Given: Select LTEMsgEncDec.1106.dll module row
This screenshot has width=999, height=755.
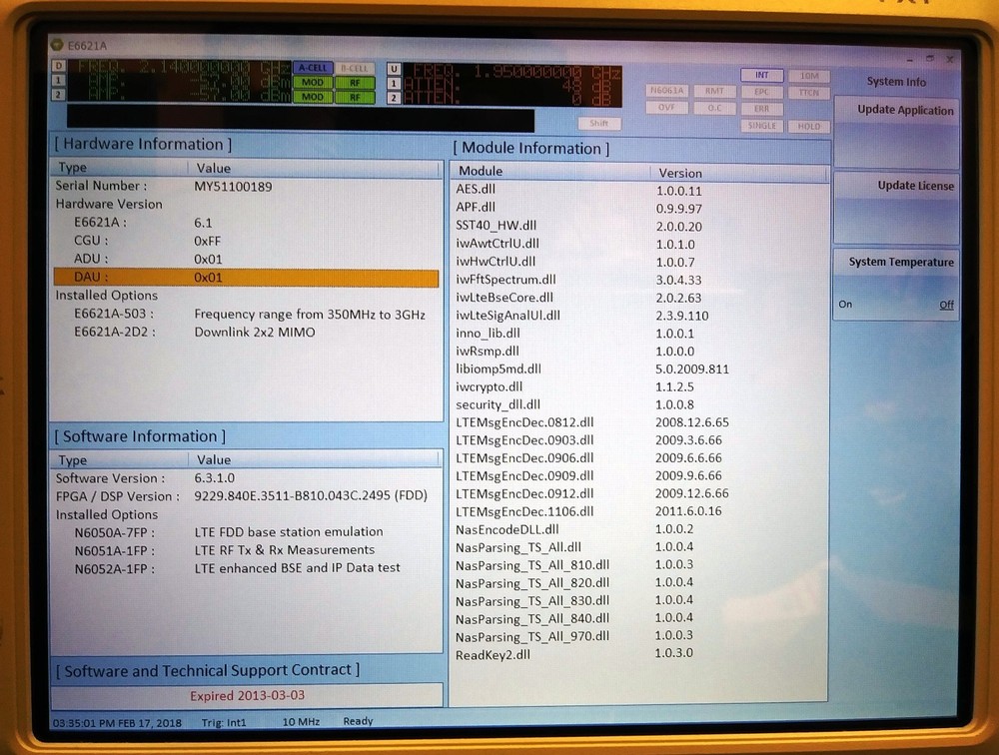Looking at the screenshot, I should tap(640, 511).
